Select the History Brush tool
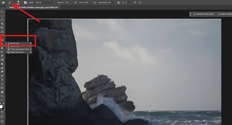 point(2,52)
